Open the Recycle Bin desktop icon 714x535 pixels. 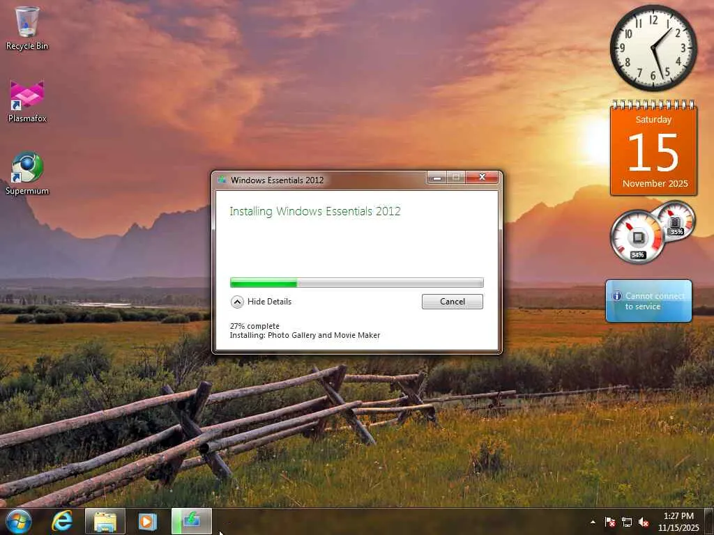pyautogui.click(x=27, y=28)
